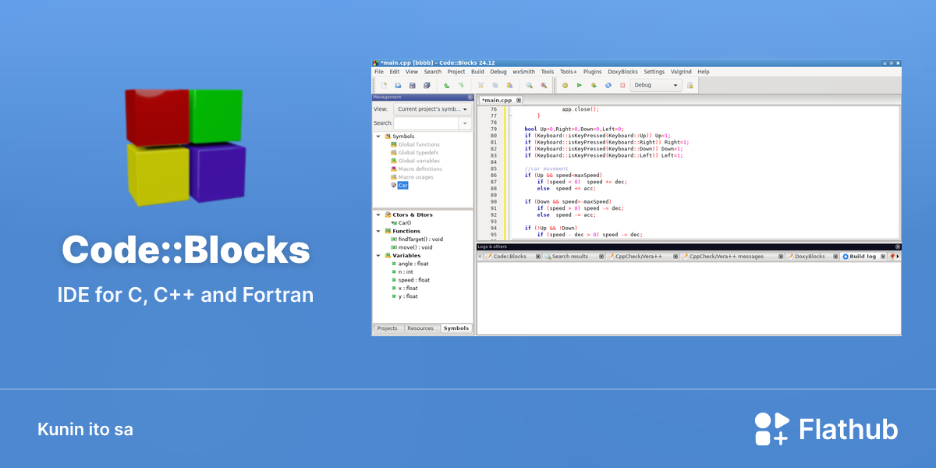
Task: Click the Paste toolbar icon
Action: pyautogui.click(x=509, y=85)
